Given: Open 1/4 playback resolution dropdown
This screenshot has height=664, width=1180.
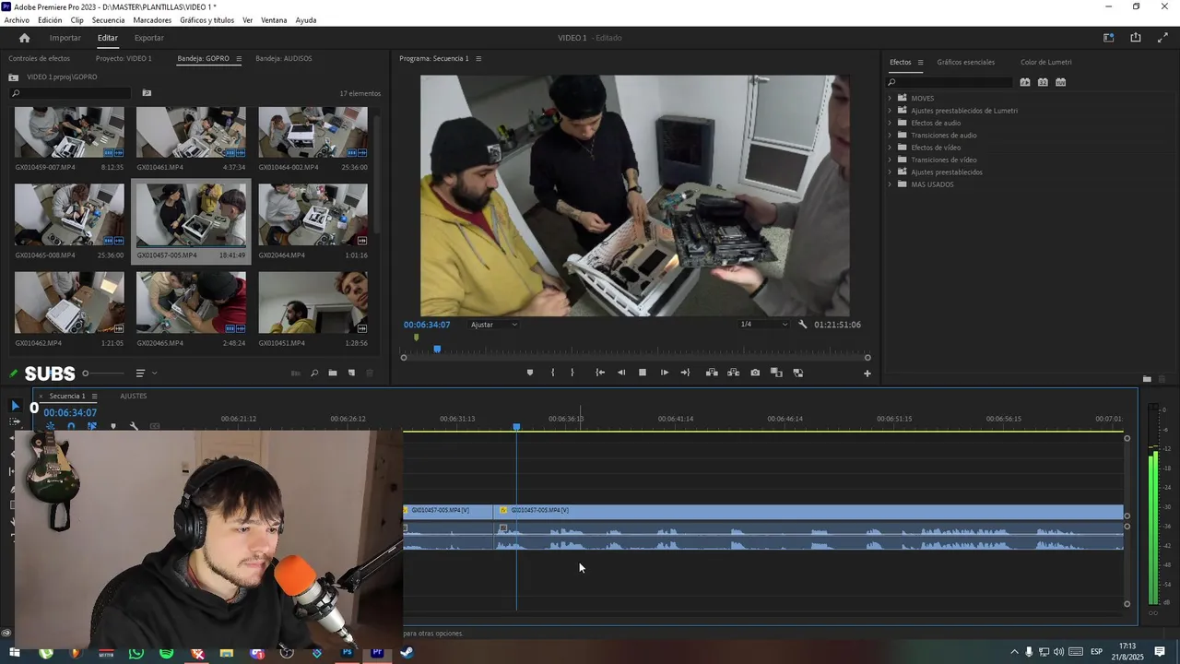Looking at the screenshot, I should pos(764,325).
